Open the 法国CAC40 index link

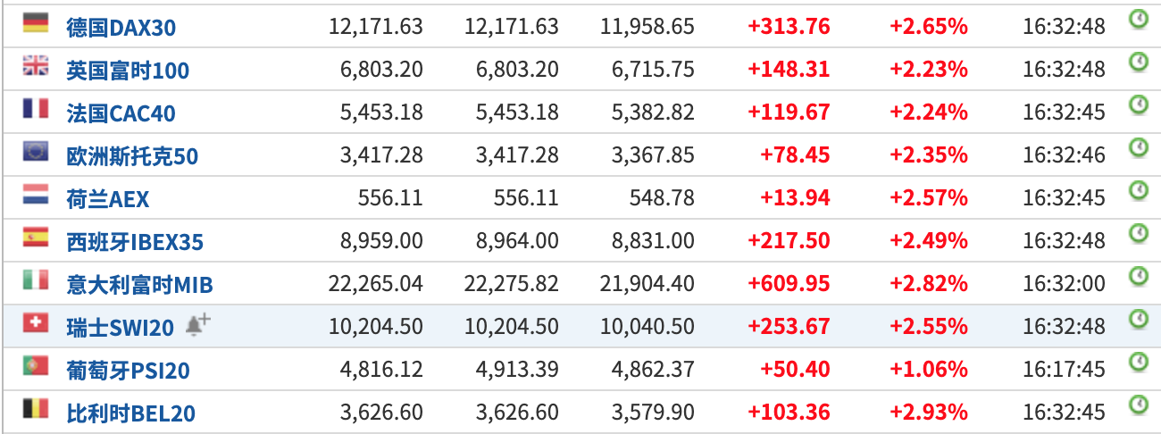(x=121, y=113)
